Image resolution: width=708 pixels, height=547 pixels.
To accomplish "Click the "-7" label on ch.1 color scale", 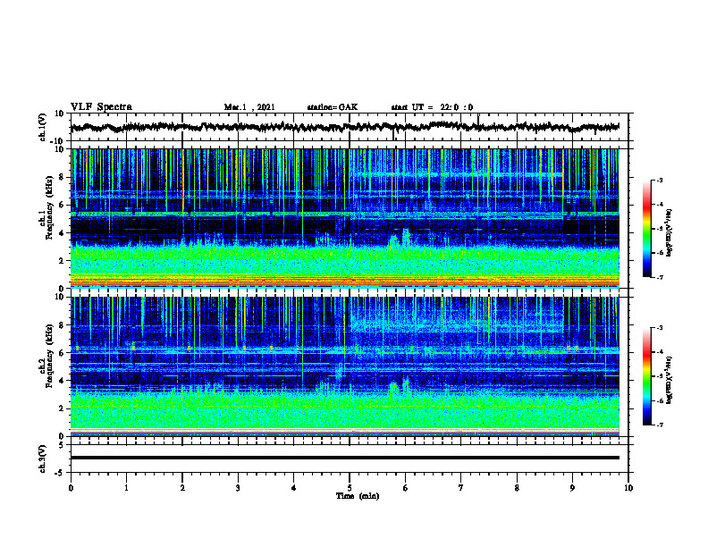I will (x=660, y=277).
